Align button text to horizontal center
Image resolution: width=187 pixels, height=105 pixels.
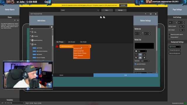point(140,58)
